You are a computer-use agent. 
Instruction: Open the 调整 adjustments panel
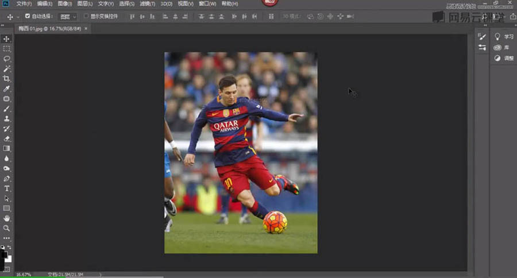pos(504,58)
